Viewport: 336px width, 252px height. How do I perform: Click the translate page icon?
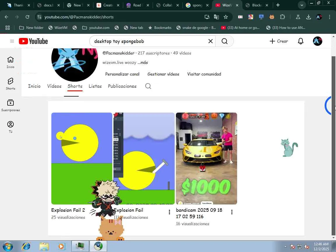click(x=216, y=17)
